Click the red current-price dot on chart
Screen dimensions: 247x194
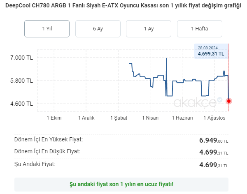click(x=229, y=101)
